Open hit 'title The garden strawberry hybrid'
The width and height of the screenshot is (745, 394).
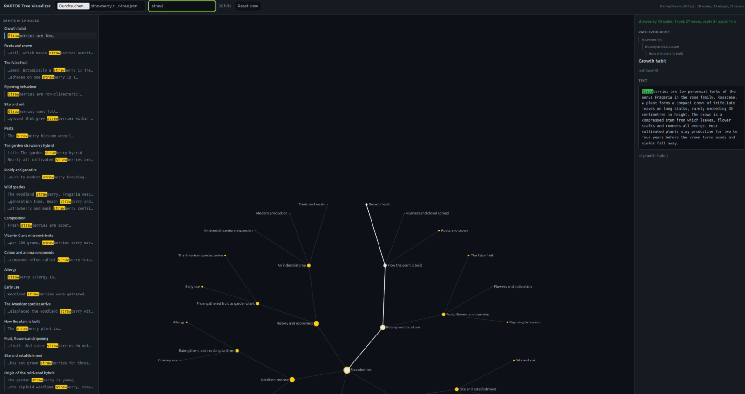pyautogui.click(x=51, y=153)
